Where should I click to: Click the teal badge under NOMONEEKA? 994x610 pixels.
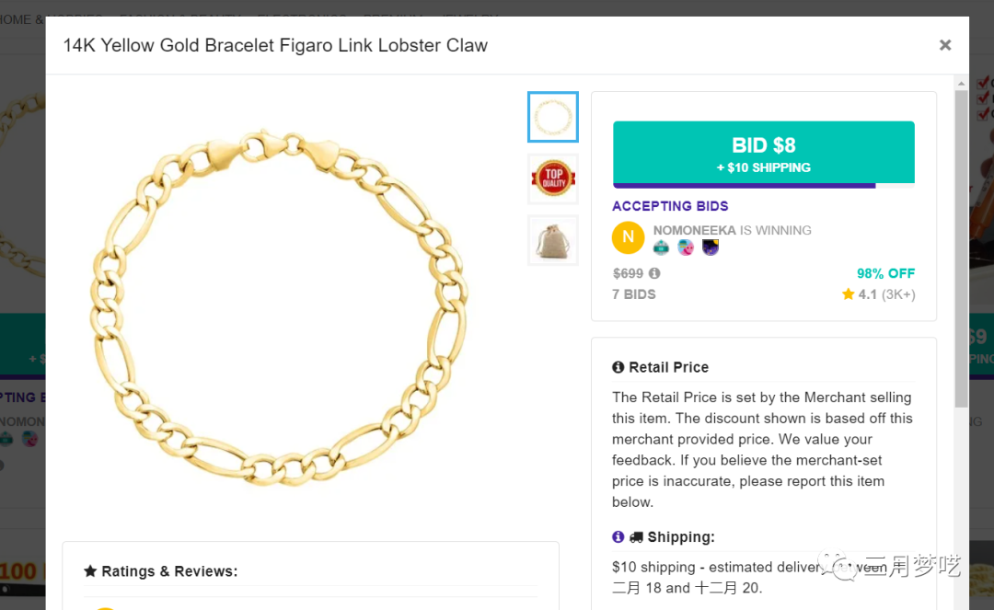click(661, 247)
